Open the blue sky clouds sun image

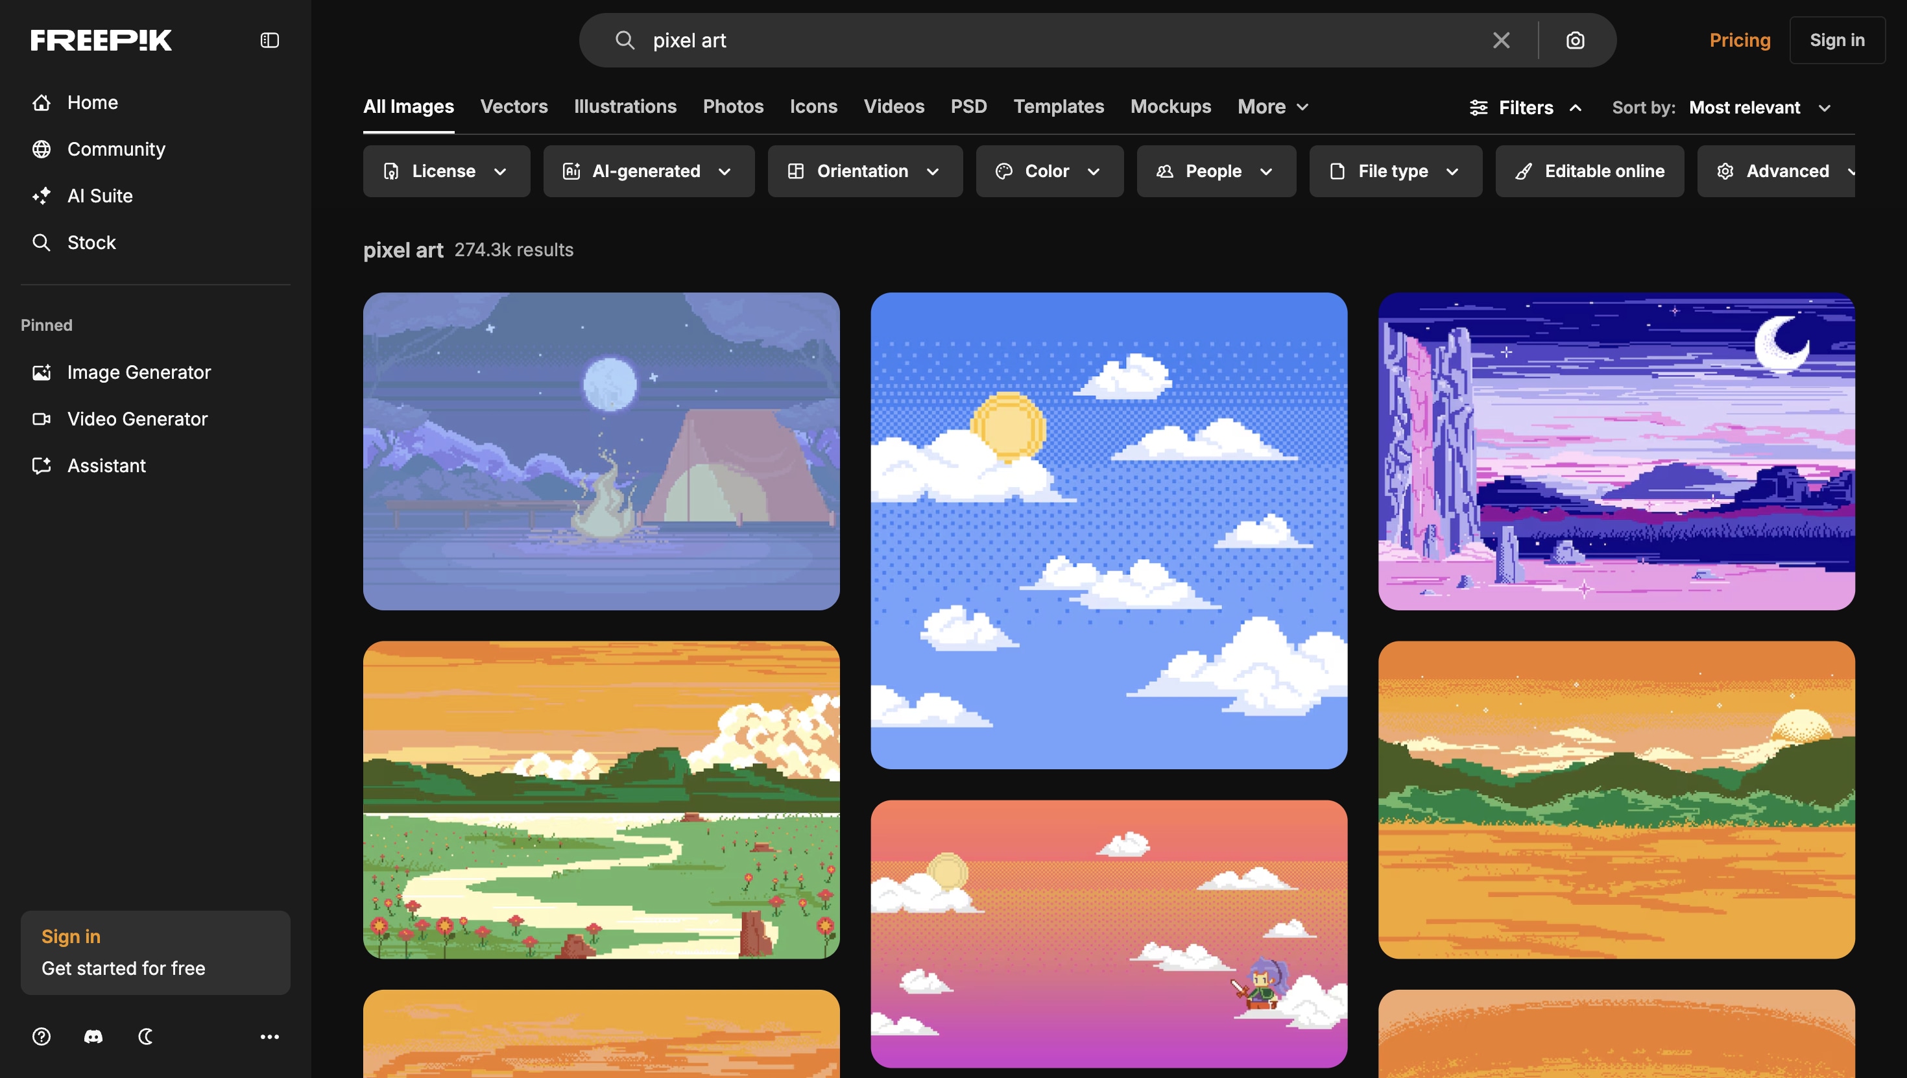pos(1109,530)
